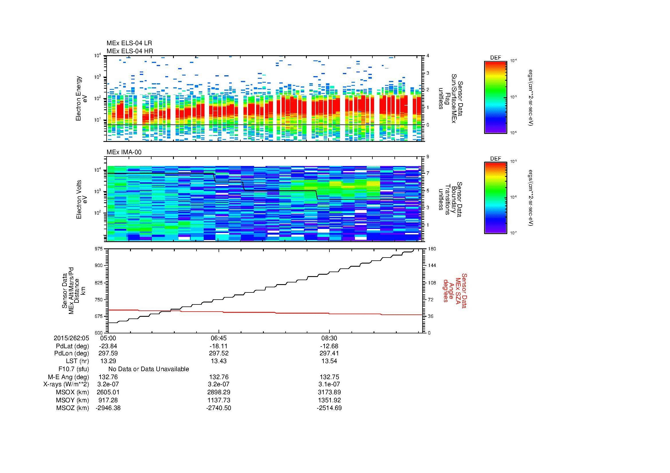
Task: Click the 'MEx IMA-00' panel title
Action: tap(124, 152)
